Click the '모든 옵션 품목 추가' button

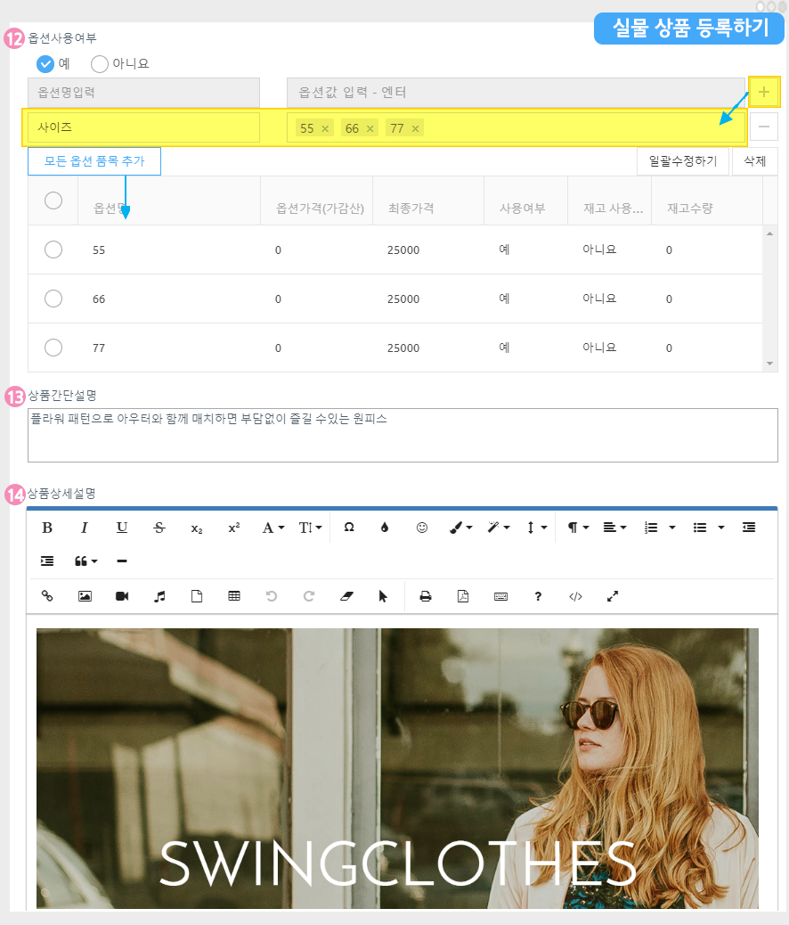pyautogui.click(x=94, y=161)
